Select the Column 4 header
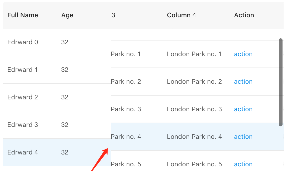Image resolution: width=289 pixels, height=175 pixels. coord(181,15)
